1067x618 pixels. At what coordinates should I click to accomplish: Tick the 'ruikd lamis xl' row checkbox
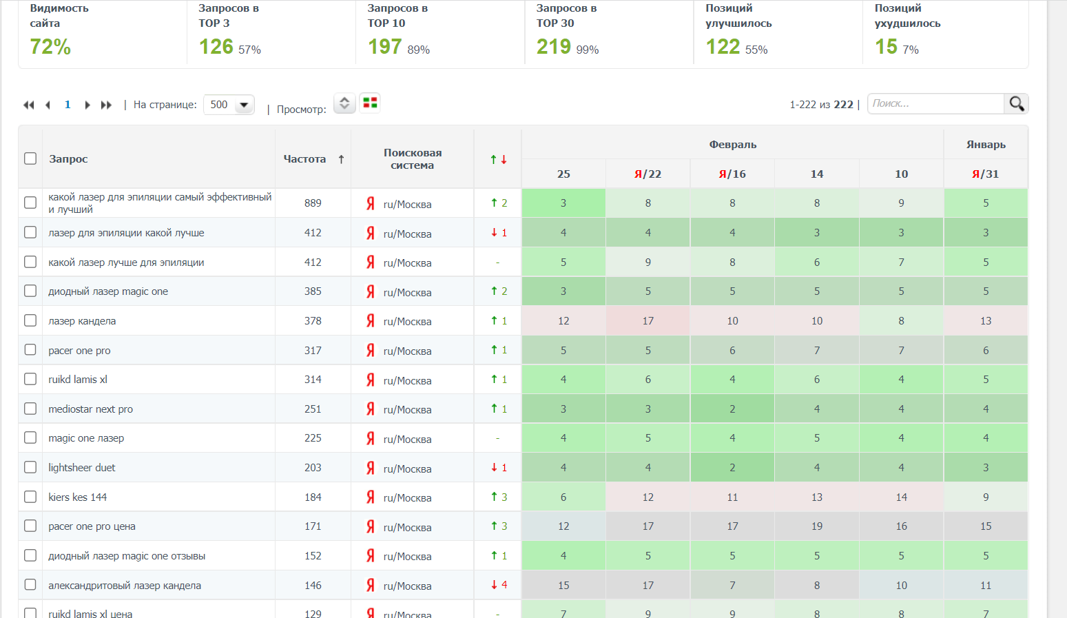point(30,379)
